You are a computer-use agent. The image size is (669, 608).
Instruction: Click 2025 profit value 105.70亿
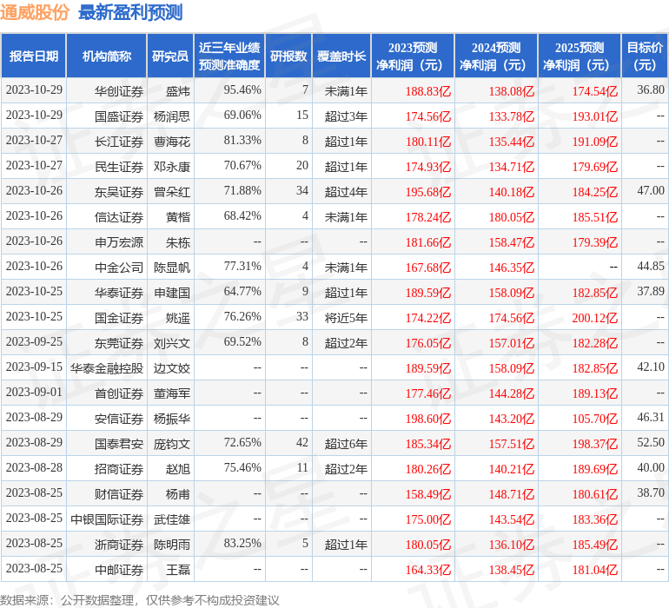pos(595,419)
